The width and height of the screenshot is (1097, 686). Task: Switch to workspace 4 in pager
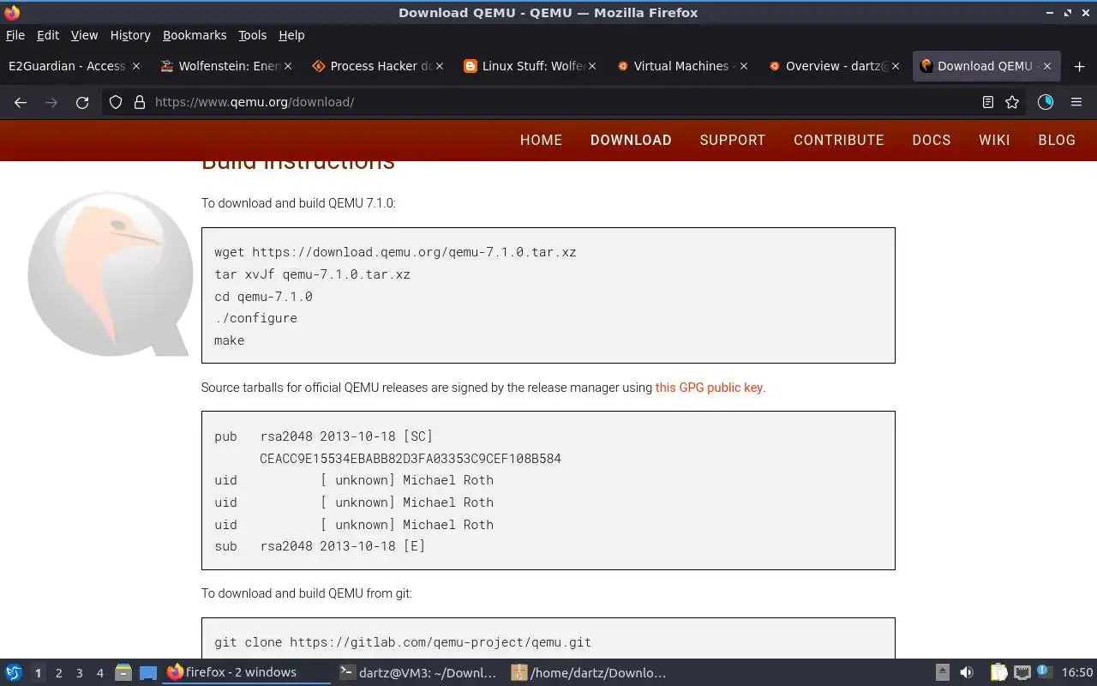pos(100,673)
